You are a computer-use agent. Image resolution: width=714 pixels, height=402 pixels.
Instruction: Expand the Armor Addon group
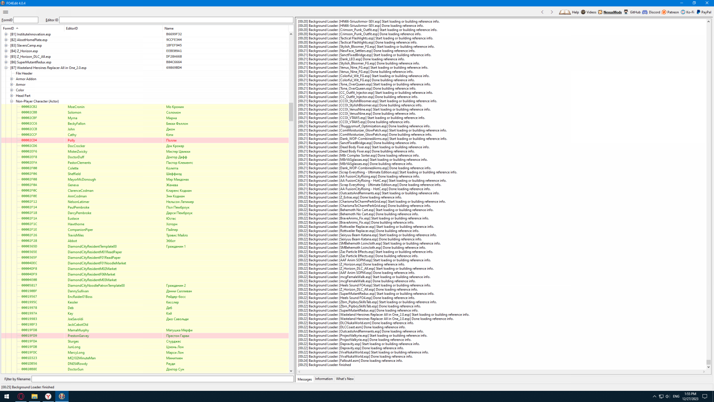tap(12, 79)
